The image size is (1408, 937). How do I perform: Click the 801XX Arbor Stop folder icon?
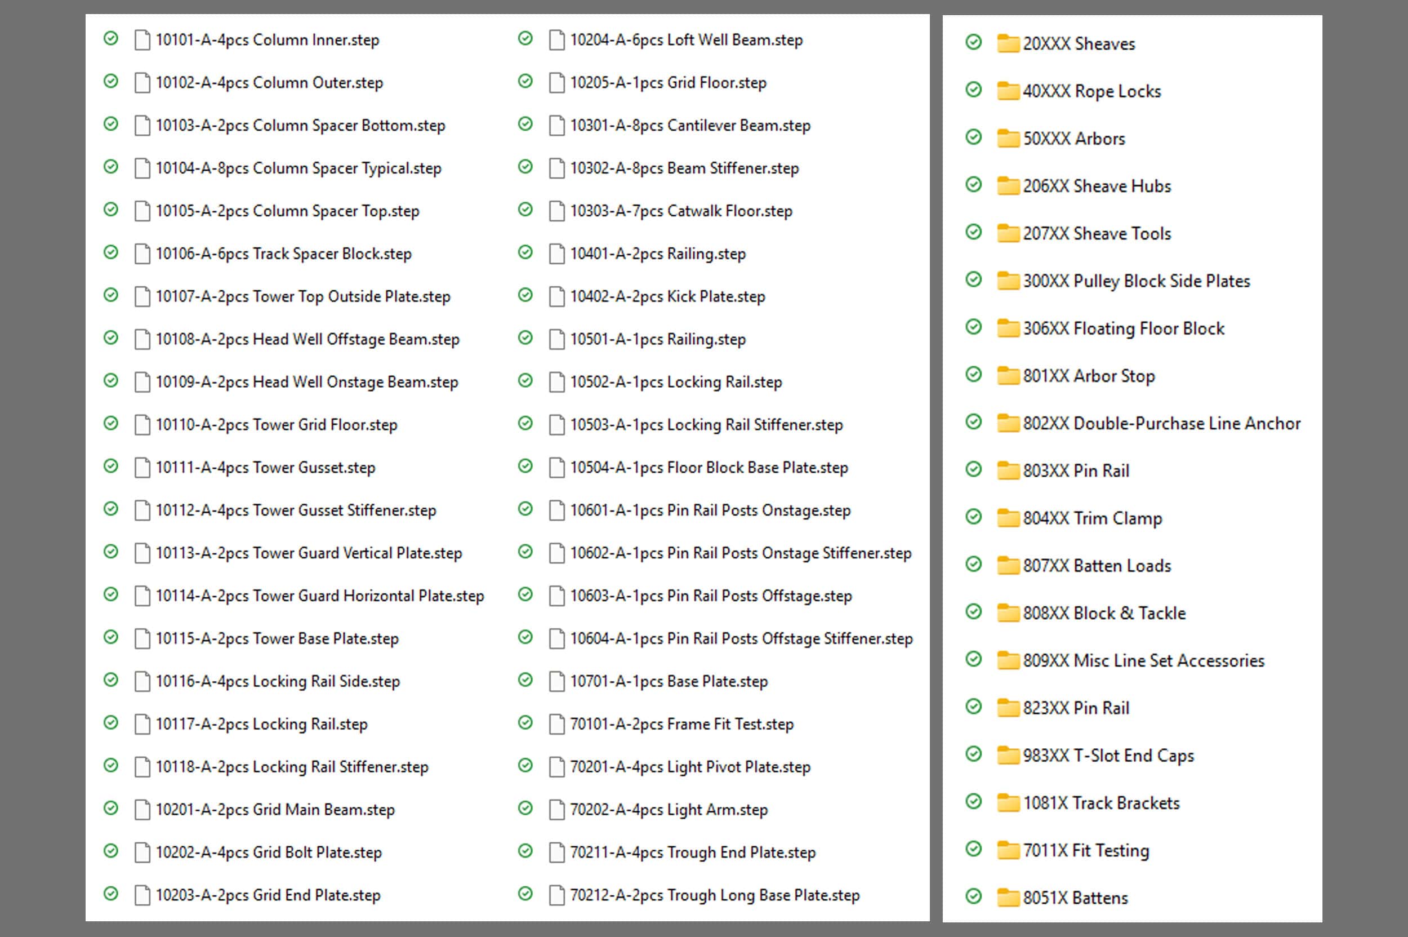pos(1008,375)
